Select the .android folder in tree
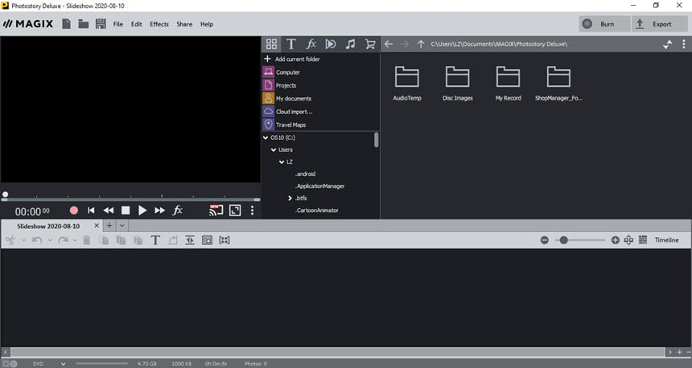Screen dimensions: 692x368 coord(306,174)
